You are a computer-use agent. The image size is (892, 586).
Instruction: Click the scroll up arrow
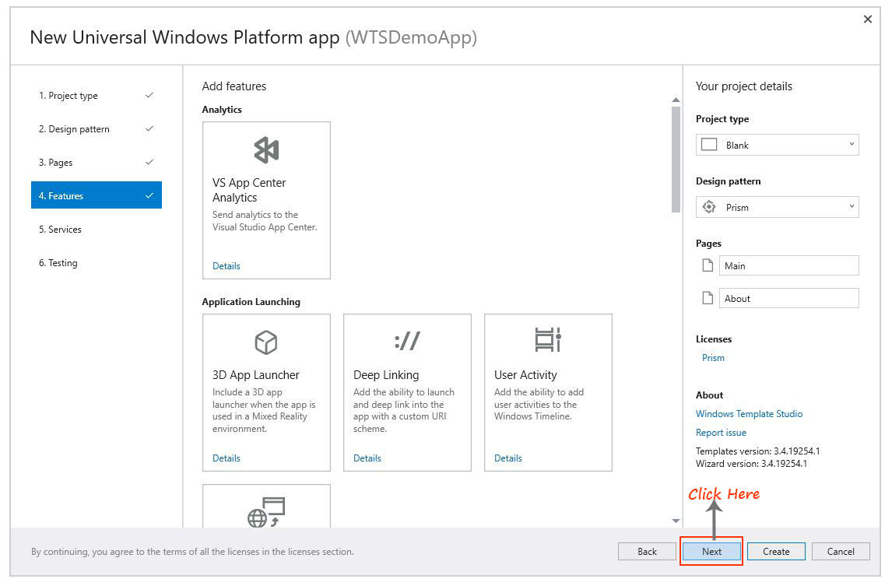coord(676,100)
